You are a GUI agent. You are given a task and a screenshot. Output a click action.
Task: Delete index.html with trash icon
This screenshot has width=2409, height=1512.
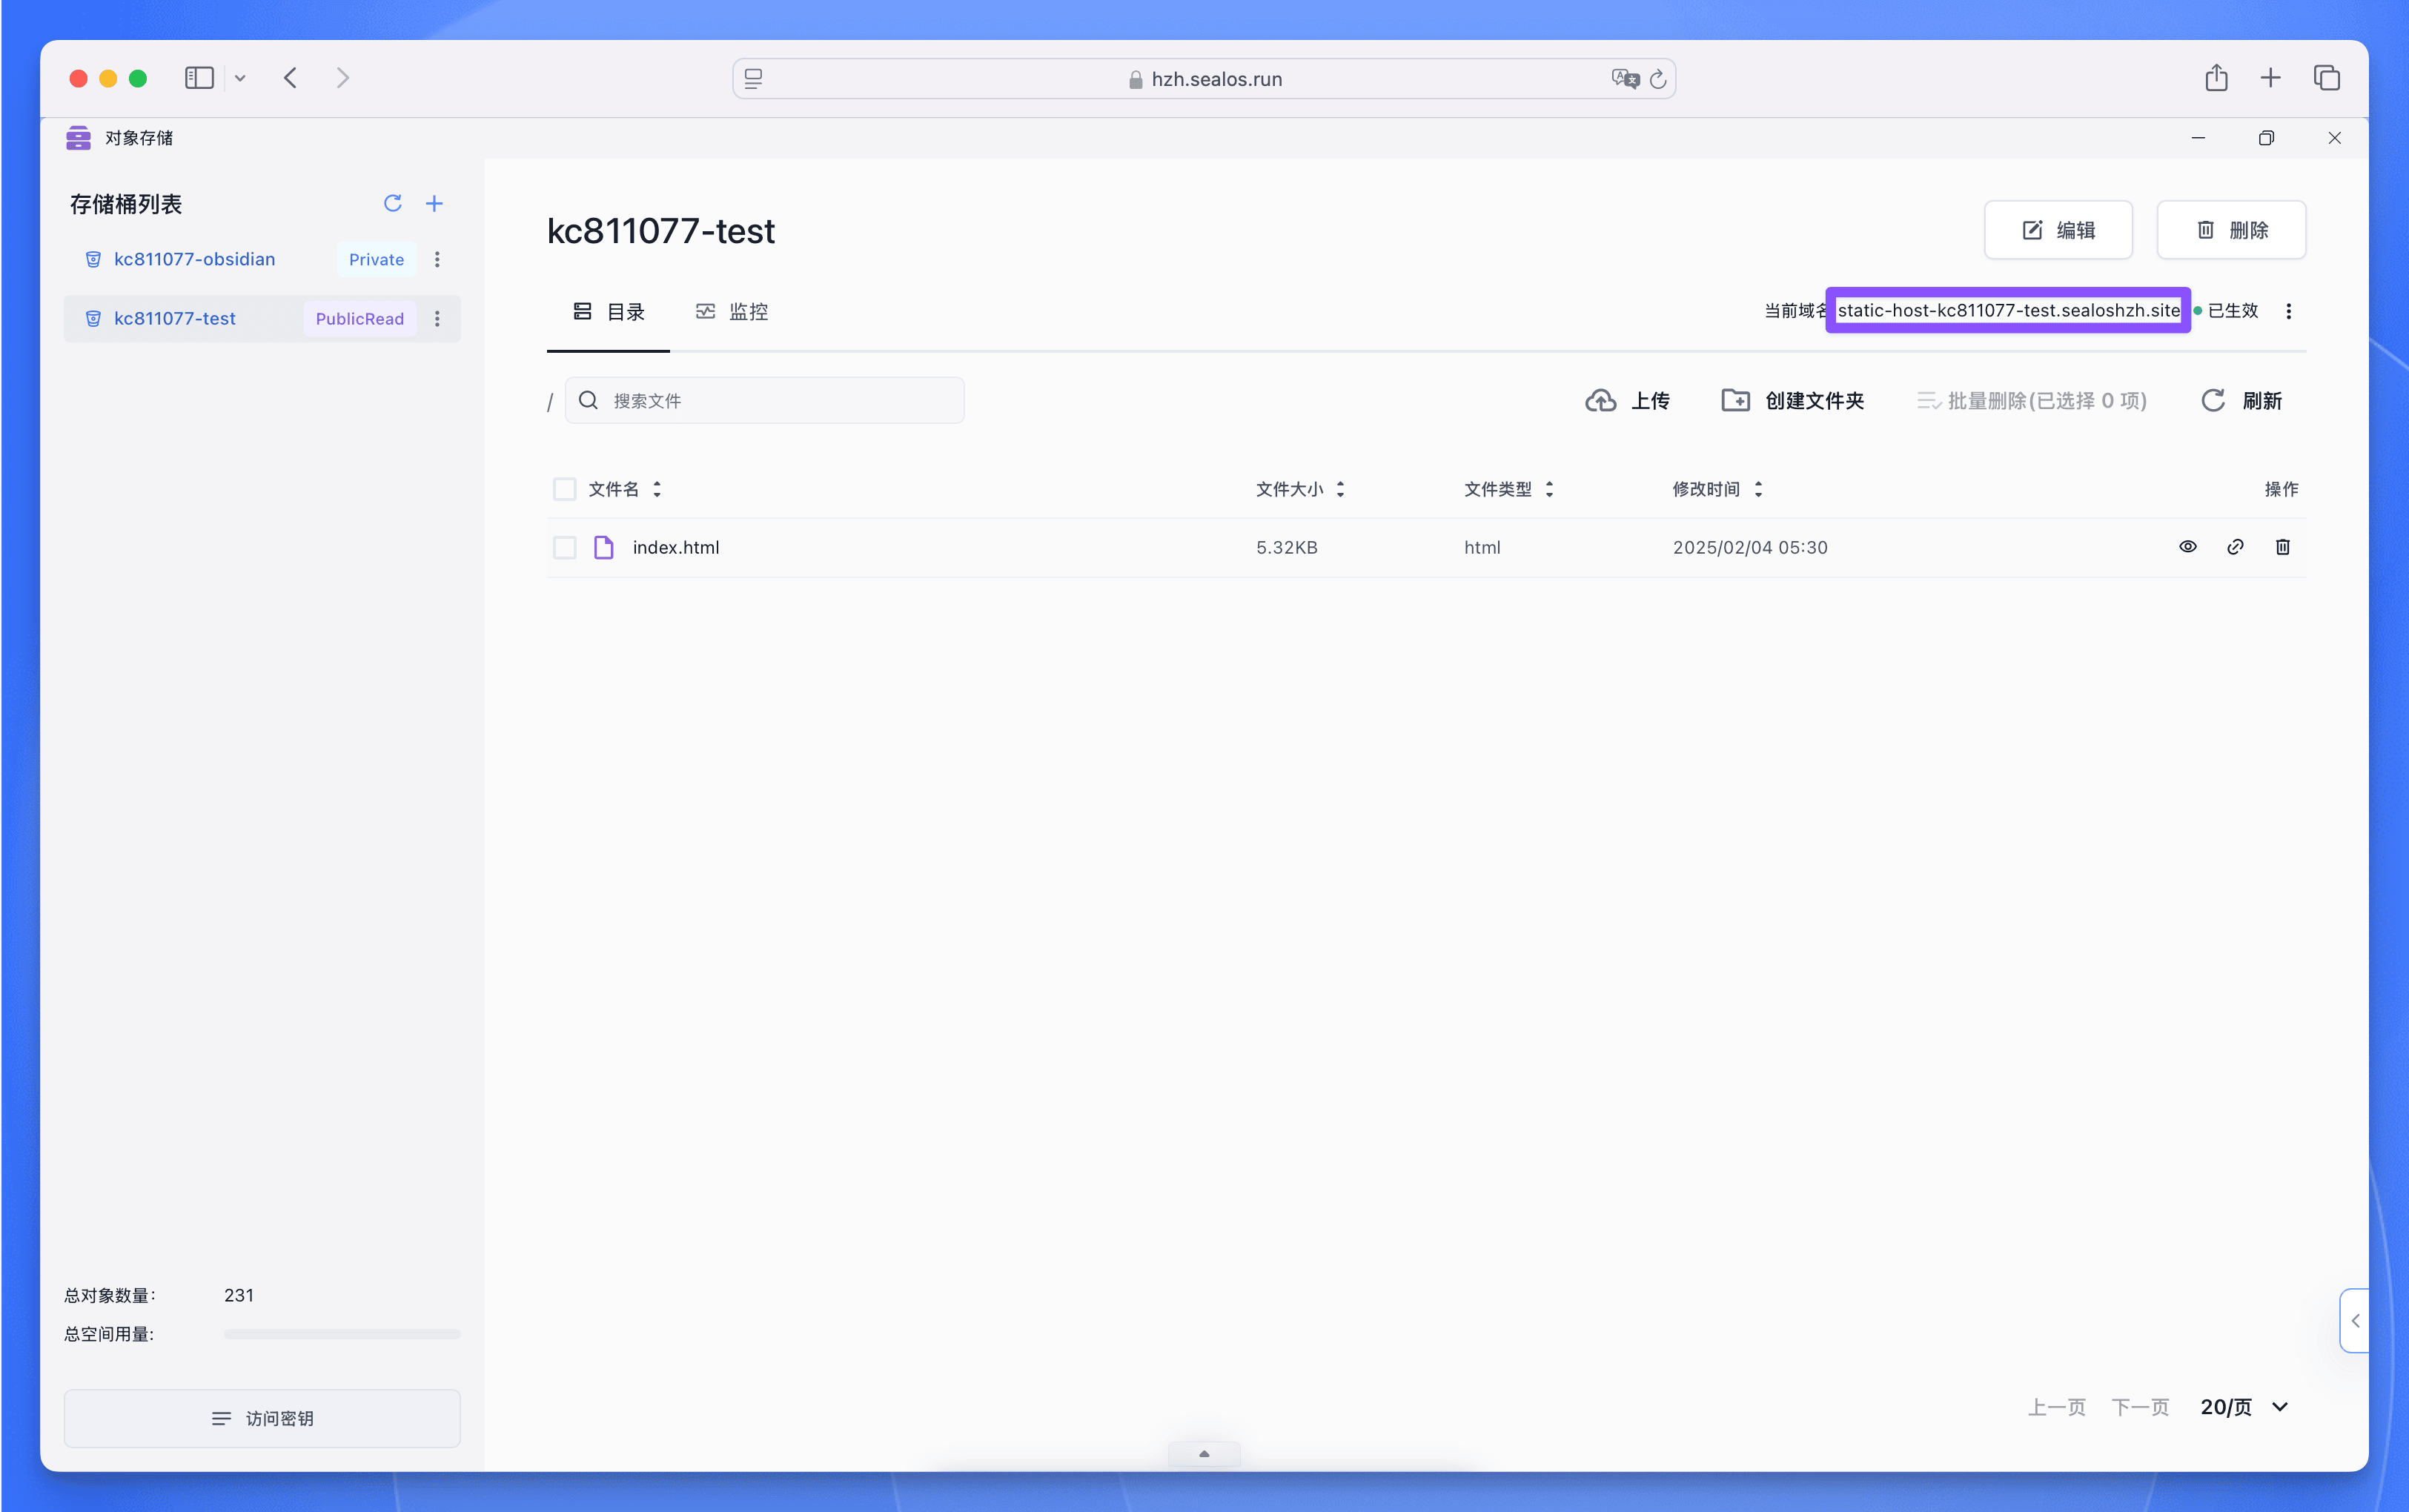(2282, 547)
